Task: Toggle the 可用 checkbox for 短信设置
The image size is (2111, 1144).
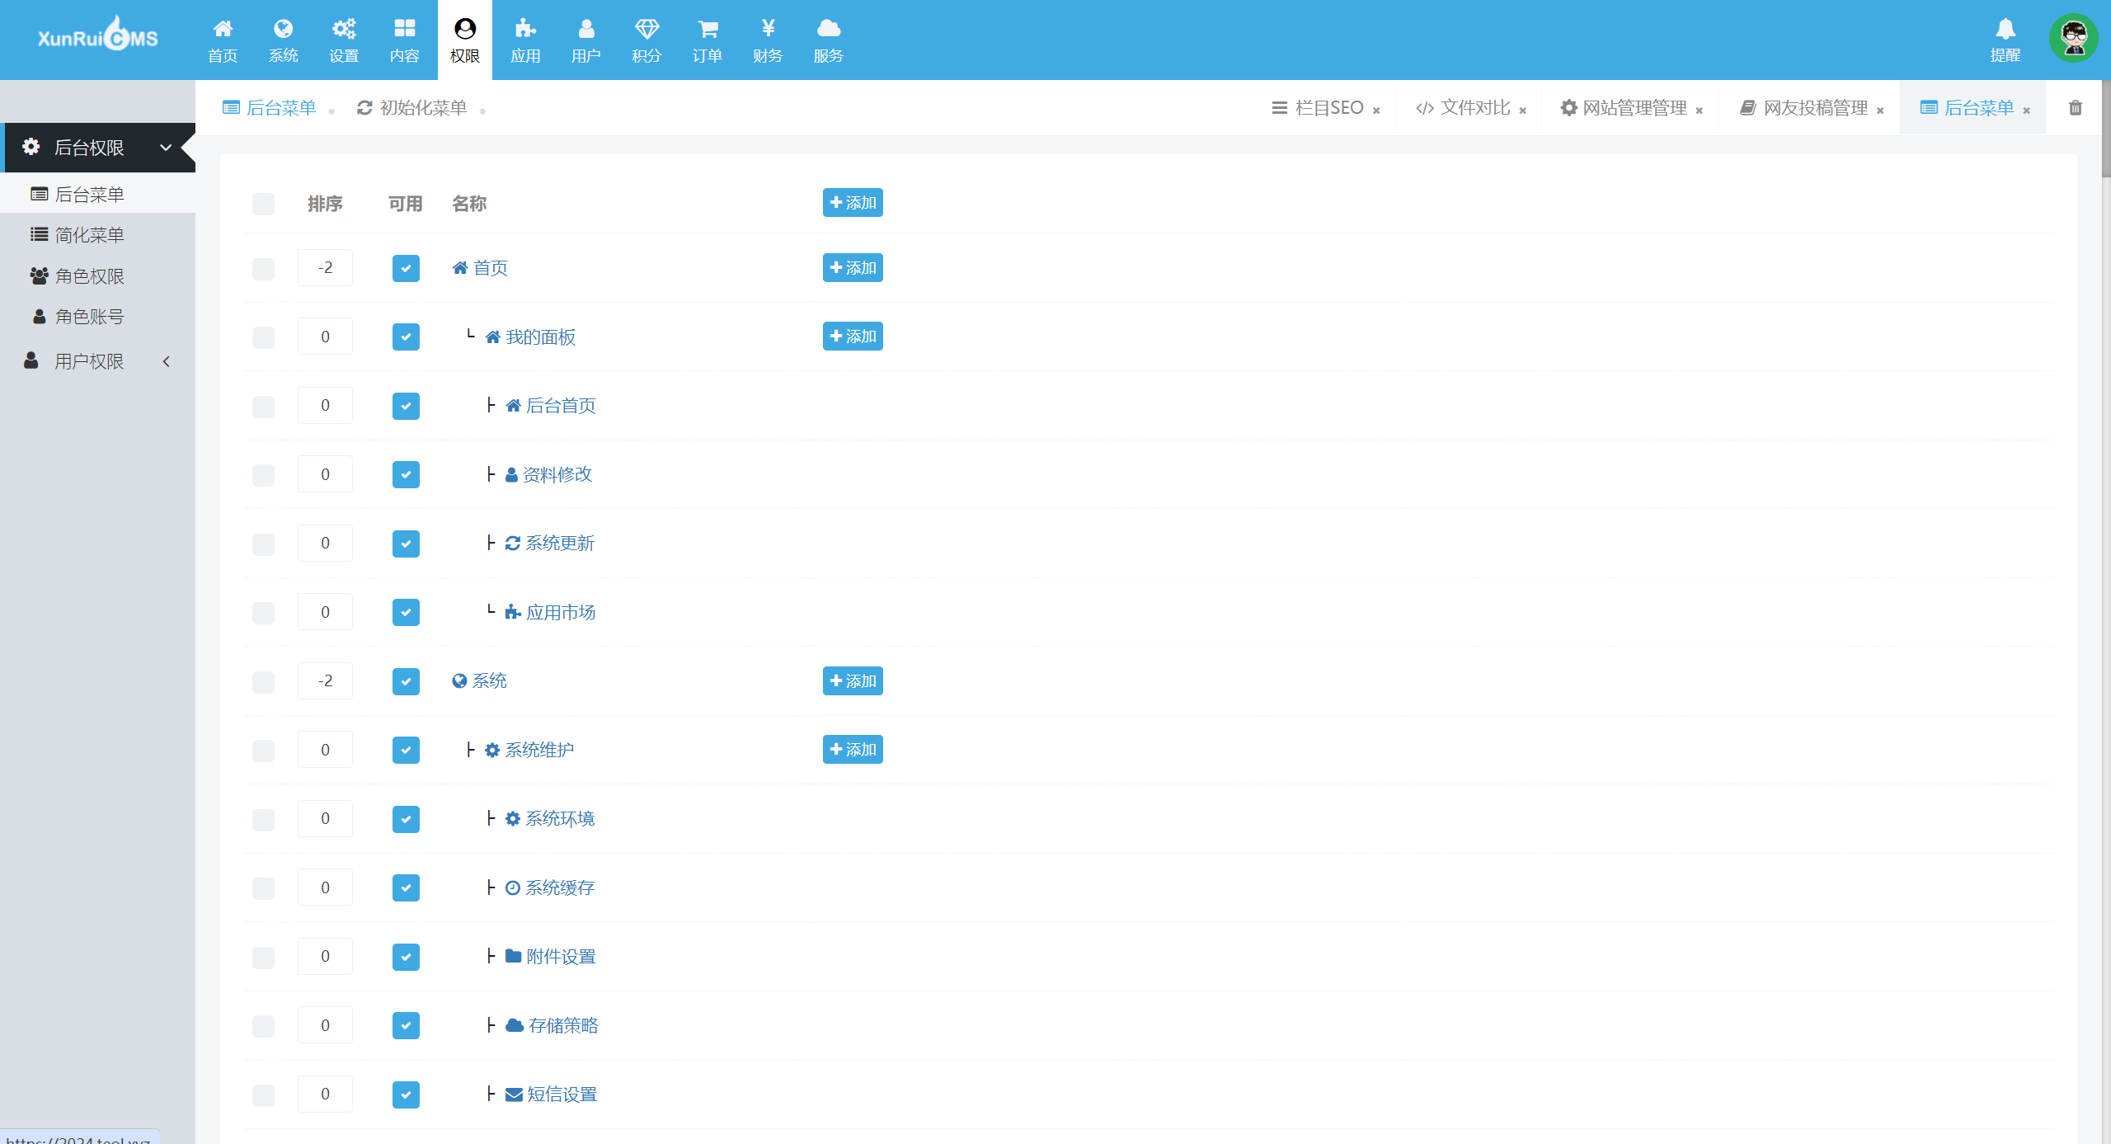Action: pos(406,1095)
